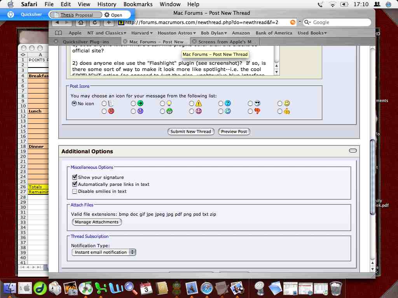Disable the Show your signature checkbox
The height and width of the screenshot is (298, 398).
pyautogui.click(x=74, y=177)
